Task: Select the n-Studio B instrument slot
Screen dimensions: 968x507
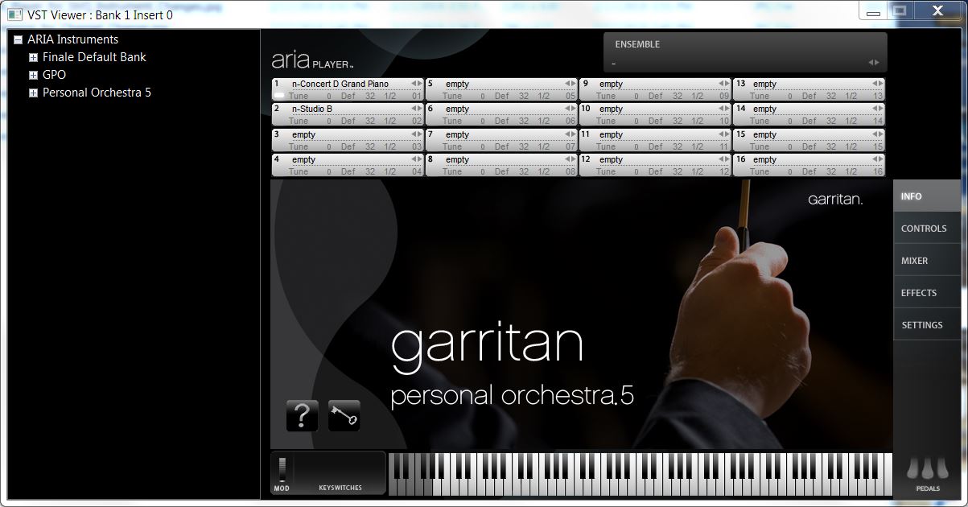Action: point(312,109)
